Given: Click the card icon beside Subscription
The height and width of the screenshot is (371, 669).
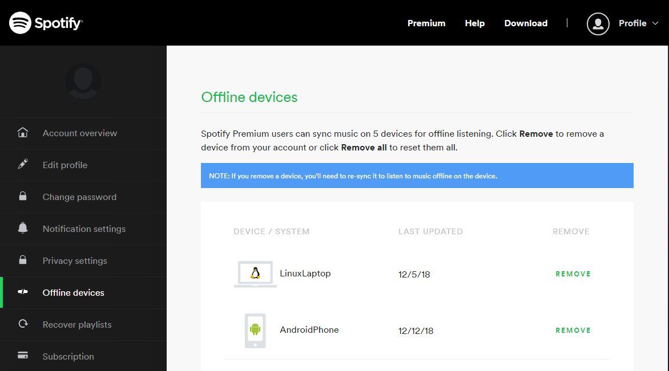Looking at the screenshot, I should [x=23, y=355].
